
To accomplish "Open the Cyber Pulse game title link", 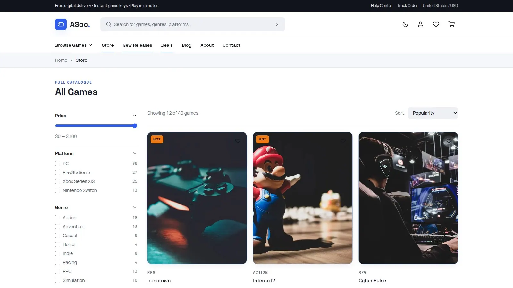I will point(372,281).
